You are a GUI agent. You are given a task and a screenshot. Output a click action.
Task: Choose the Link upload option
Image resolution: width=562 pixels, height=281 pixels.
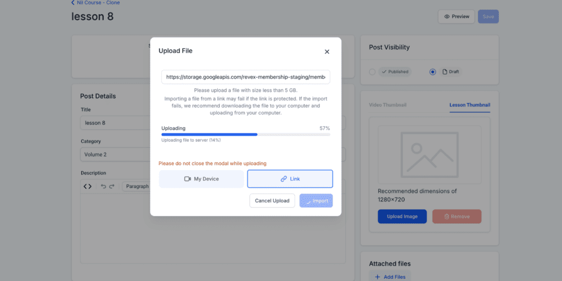pos(290,179)
